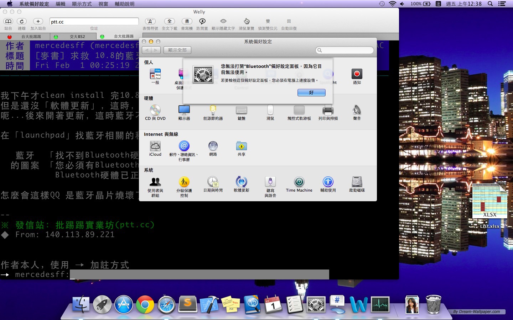Open 郵件、聯絡資訊、行事曆 pane
This screenshot has height=320, width=513.
click(184, 151)
